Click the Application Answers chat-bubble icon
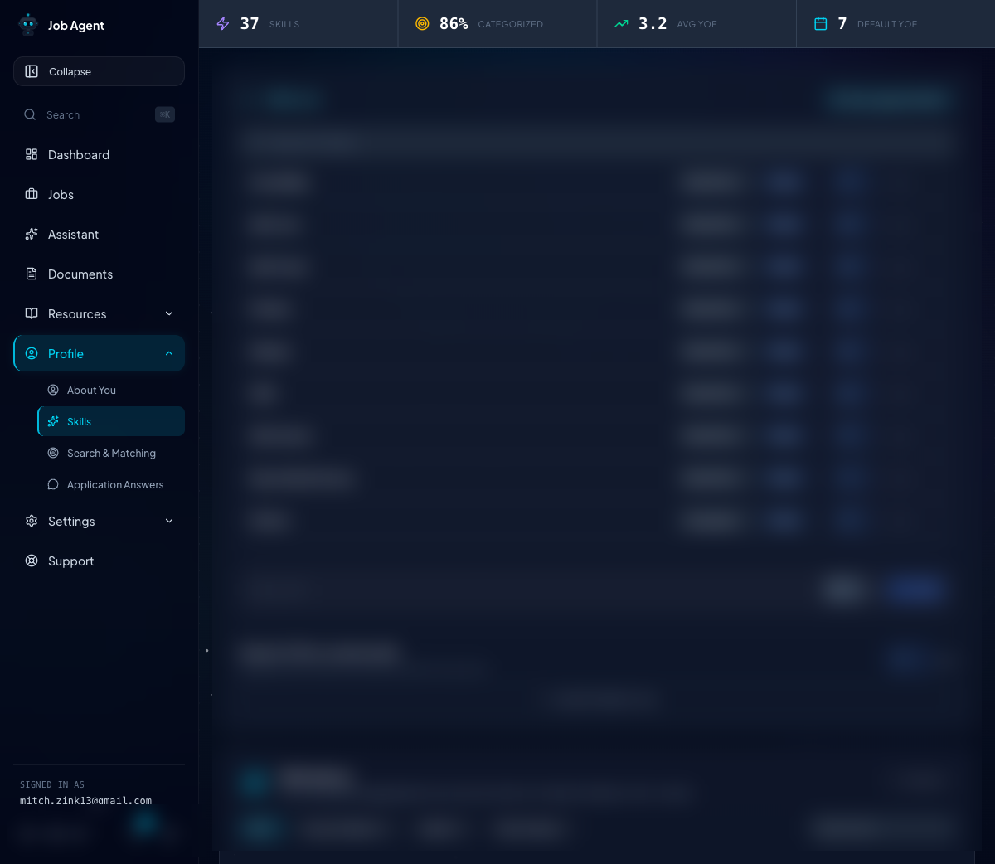This screenshot has height=864, width=995. [x=53, y=484]
